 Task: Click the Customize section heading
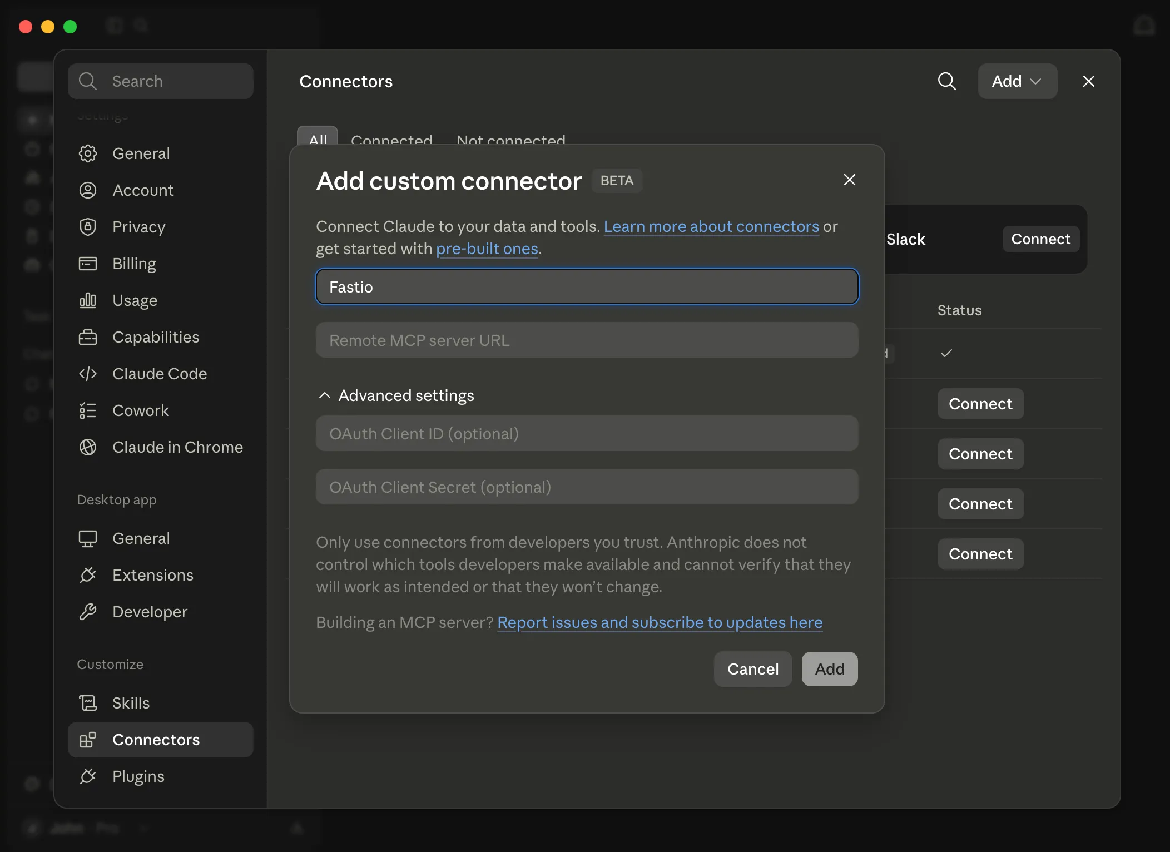pos(110,664)
